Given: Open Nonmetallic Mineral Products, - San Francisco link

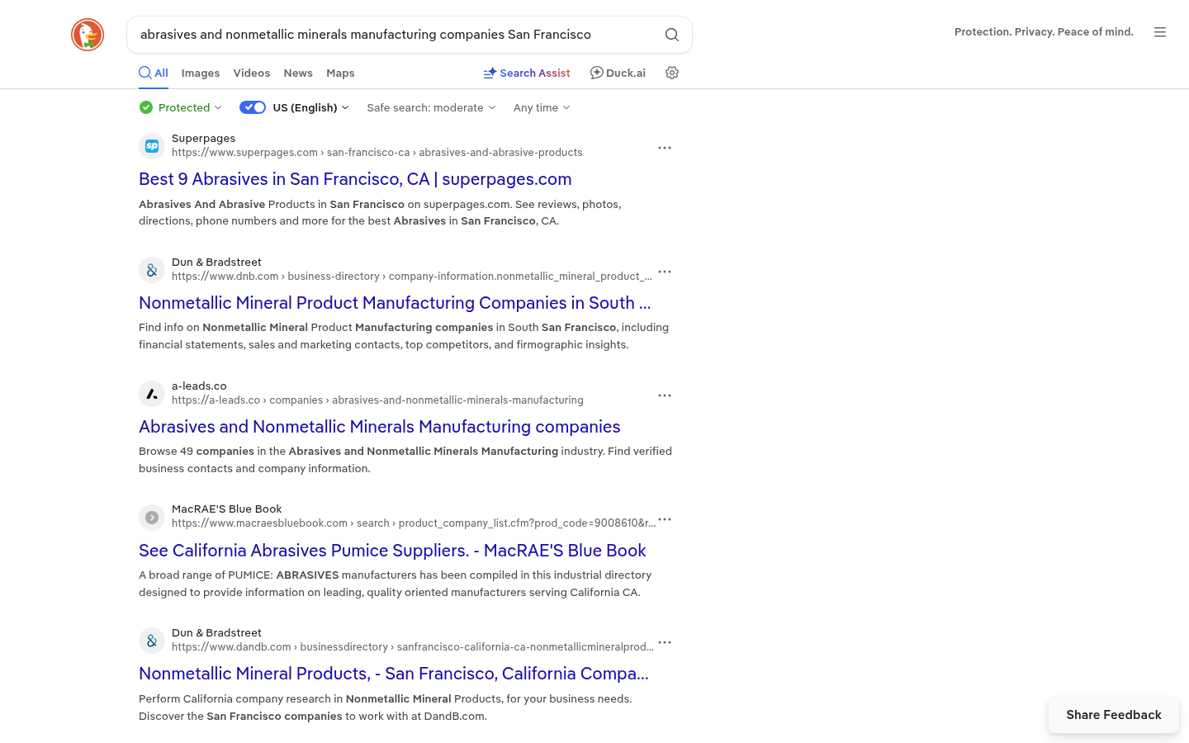Looking at the screenshot, I should click(394, 674).
